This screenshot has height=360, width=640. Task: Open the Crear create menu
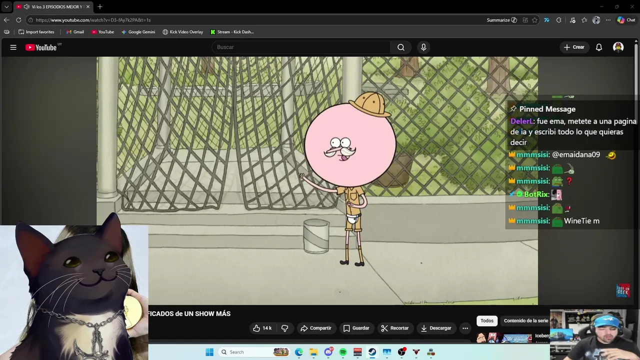coord(574,47)
